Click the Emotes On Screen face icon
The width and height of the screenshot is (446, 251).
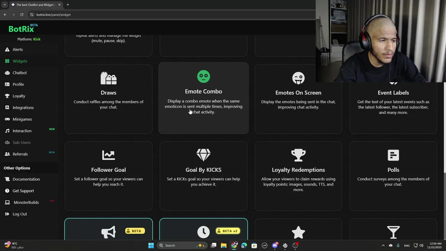point(298,78)
